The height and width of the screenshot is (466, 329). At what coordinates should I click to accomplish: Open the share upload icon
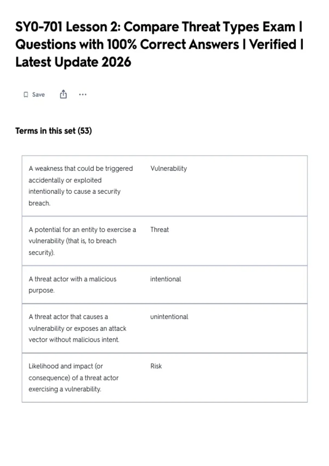[63, 94]
